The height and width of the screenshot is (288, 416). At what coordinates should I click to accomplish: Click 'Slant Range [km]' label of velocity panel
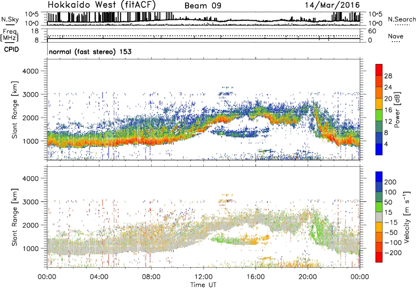15,217
